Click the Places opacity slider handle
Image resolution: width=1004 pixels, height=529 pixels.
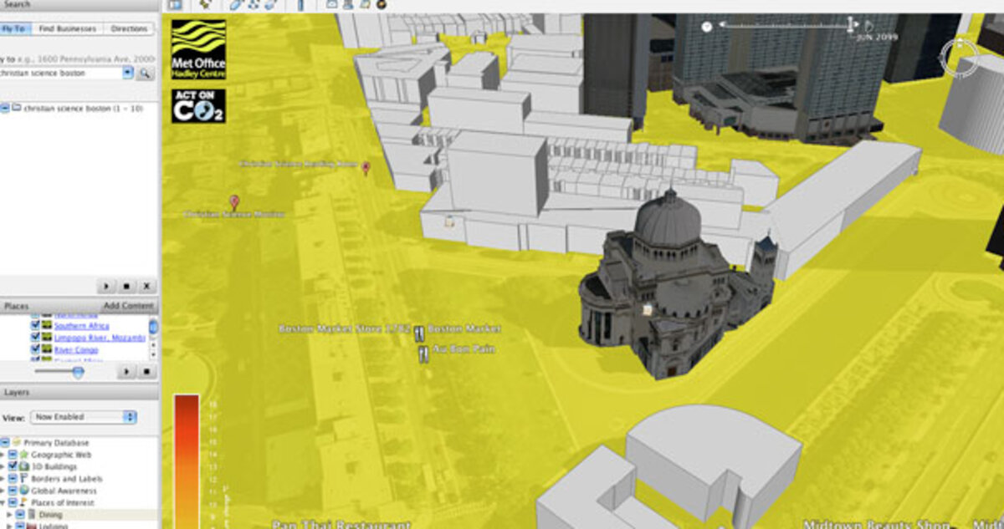pyautogui.click(x=78, y=373)
